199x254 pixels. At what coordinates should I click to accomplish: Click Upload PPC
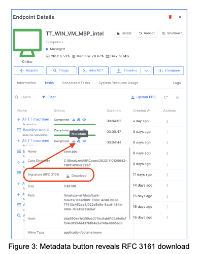143,97
